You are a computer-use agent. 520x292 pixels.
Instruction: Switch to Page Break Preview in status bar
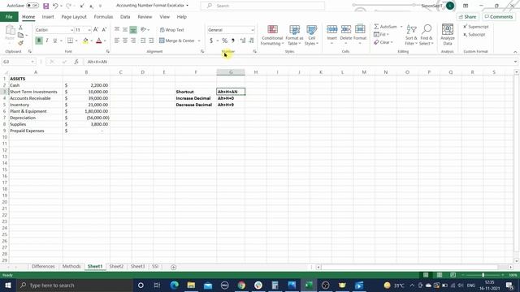coord(453,275)
